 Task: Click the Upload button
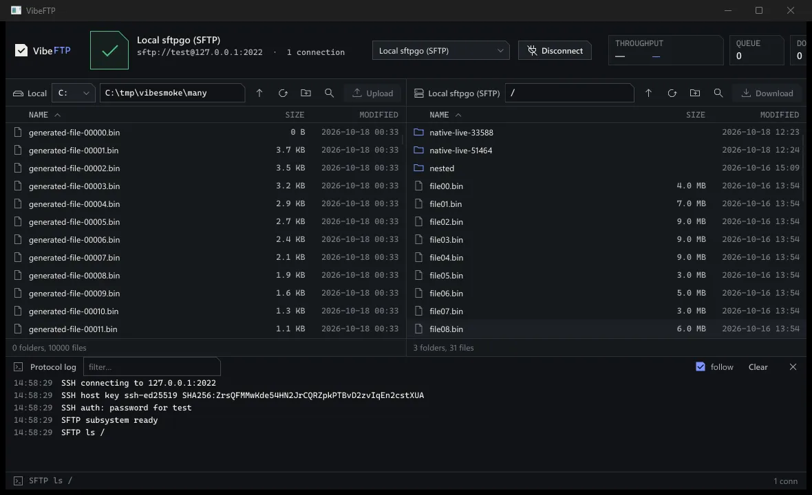pos(372,93)
